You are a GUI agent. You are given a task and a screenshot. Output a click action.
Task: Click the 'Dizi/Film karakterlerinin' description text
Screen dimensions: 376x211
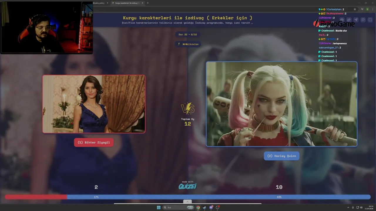(187, 23)
